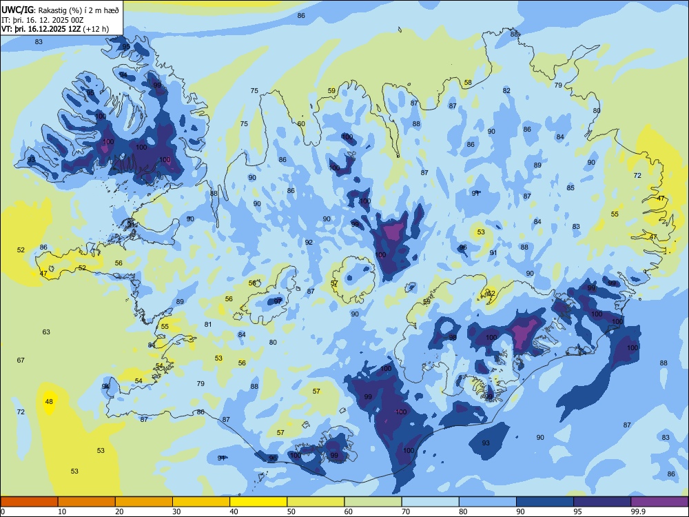Click the '92' humidity value

[309, 242]
